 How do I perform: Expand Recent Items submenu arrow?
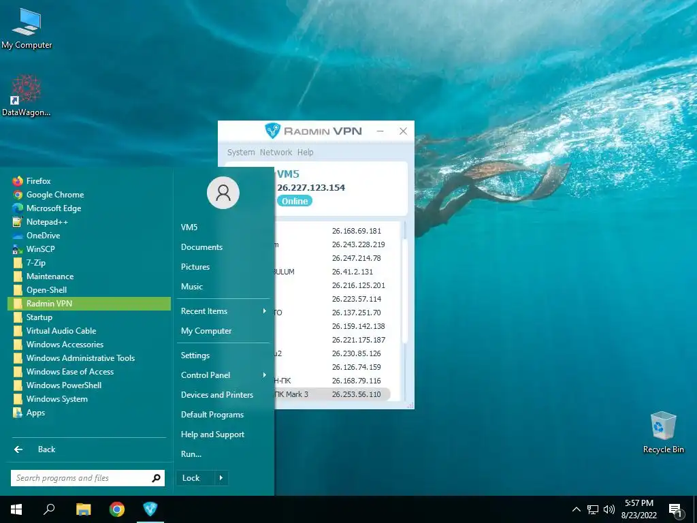pos(265,311)
